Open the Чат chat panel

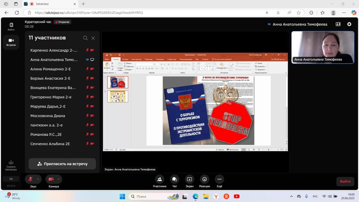175,179
